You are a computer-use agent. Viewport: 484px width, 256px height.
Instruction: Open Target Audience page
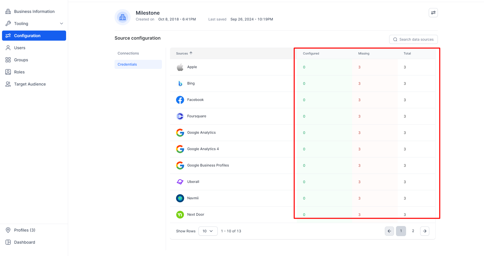(x=34, y=84)
